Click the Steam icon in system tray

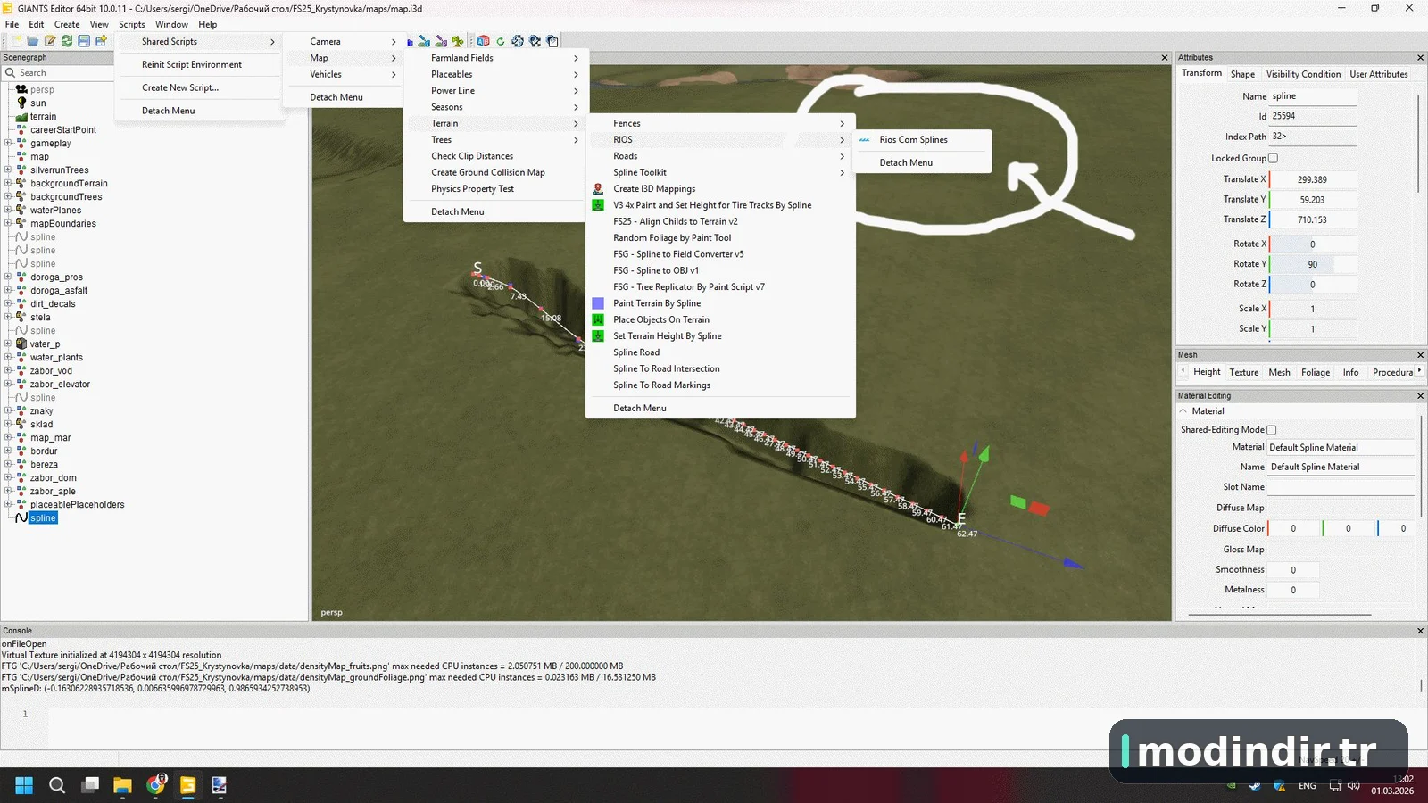click(x=1255, y=786)
